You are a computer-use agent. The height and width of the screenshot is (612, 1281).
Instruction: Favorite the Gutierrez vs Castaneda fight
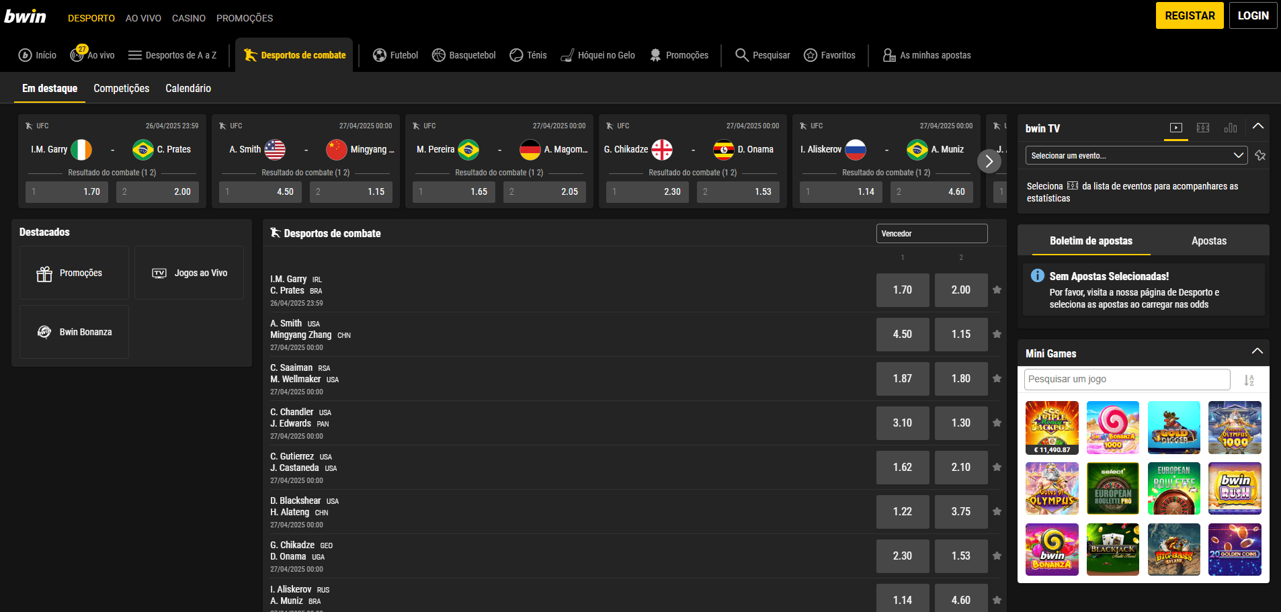pyautogui.click(x=997, y=468)
